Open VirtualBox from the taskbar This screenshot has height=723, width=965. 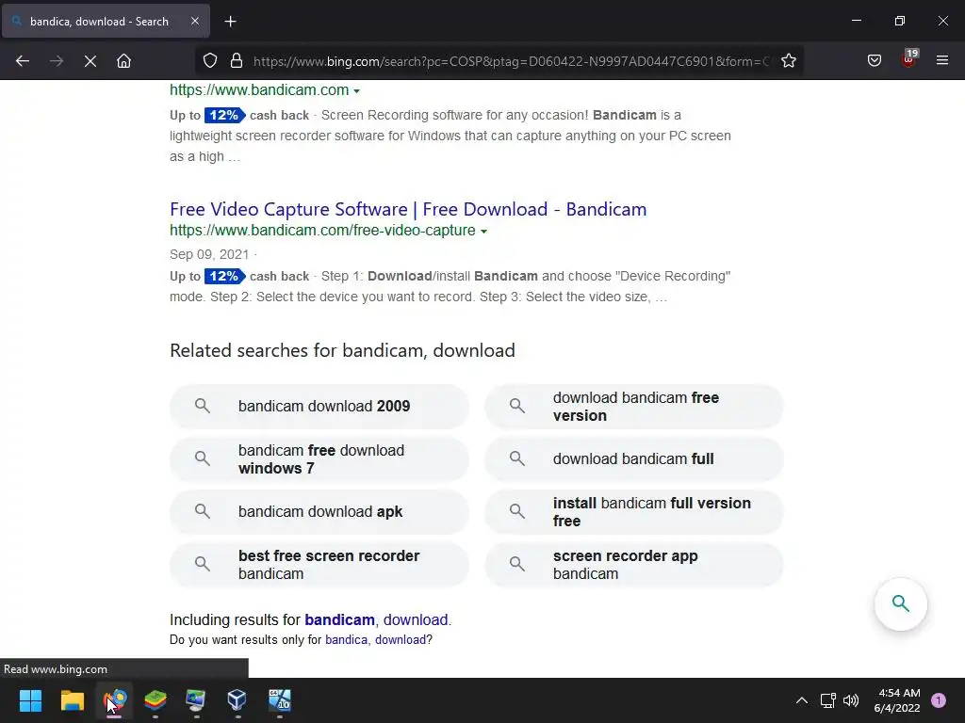(237, 700)
